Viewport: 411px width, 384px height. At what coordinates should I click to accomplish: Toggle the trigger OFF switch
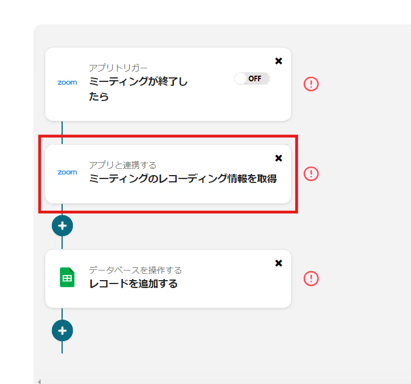252,78
